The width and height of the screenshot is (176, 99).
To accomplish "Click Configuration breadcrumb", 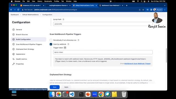I will 47,15.
